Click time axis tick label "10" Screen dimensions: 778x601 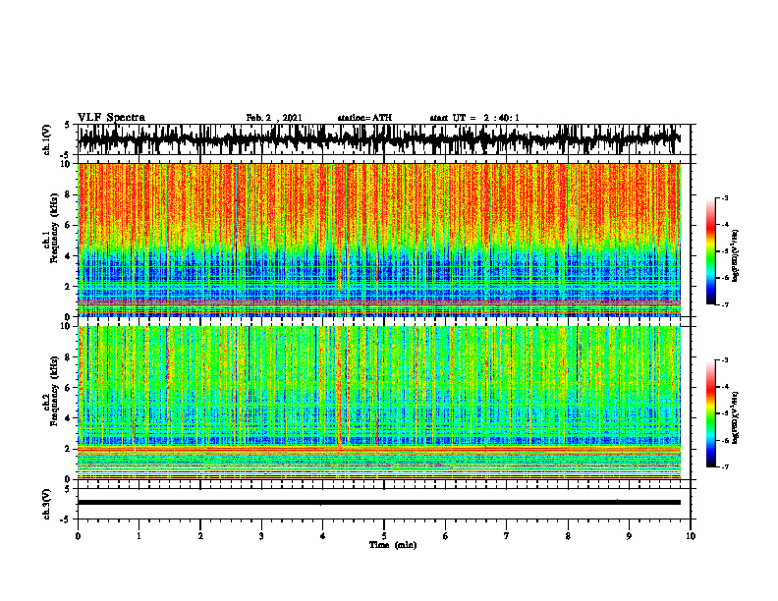691,536
